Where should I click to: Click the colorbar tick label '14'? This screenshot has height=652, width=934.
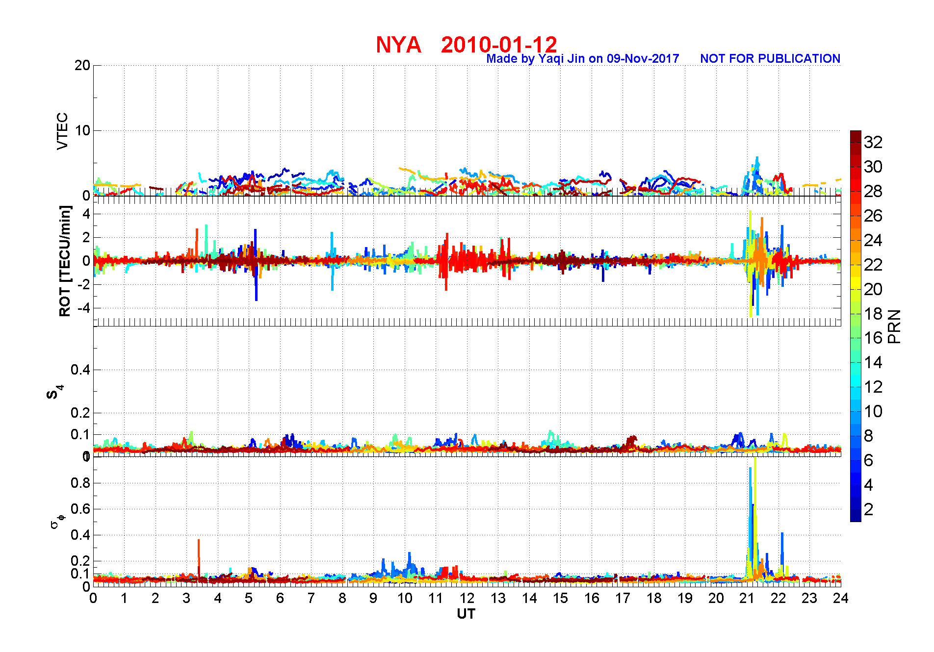click(x=873, y=362)
